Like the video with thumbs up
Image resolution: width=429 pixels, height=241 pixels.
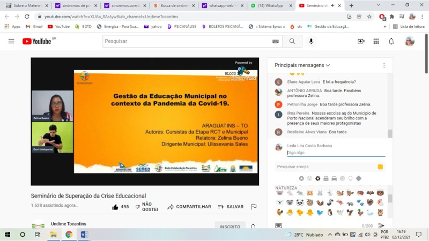coord(120,207)
